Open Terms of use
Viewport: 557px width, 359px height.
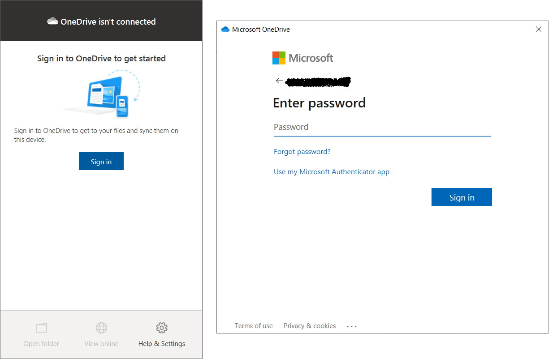254,326
